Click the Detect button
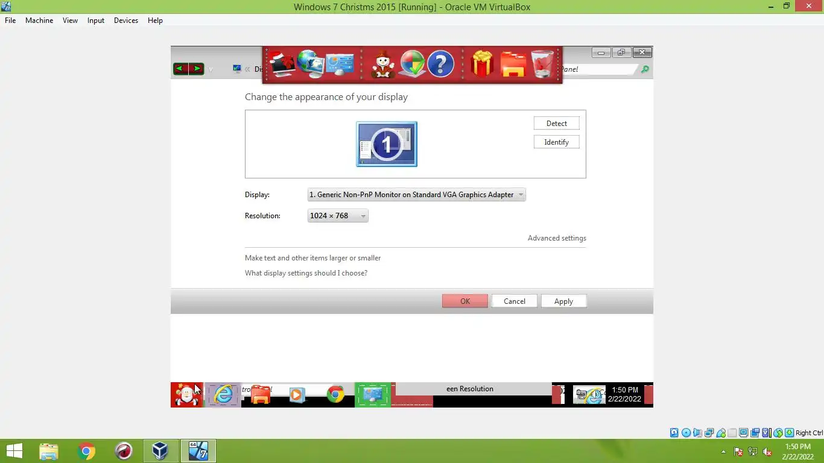The height and width of the screenshot is (463, 824). click(x=556, y=124)
